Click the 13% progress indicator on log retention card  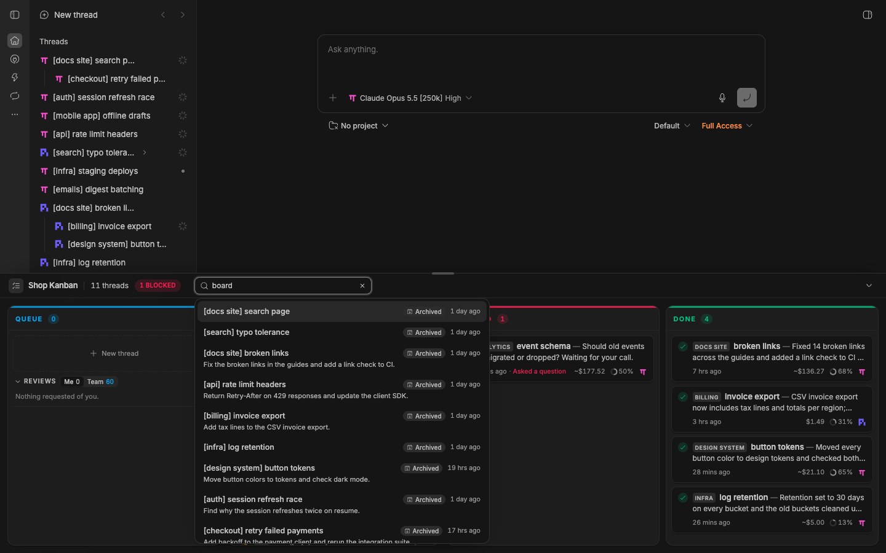(x=841, y=522)
